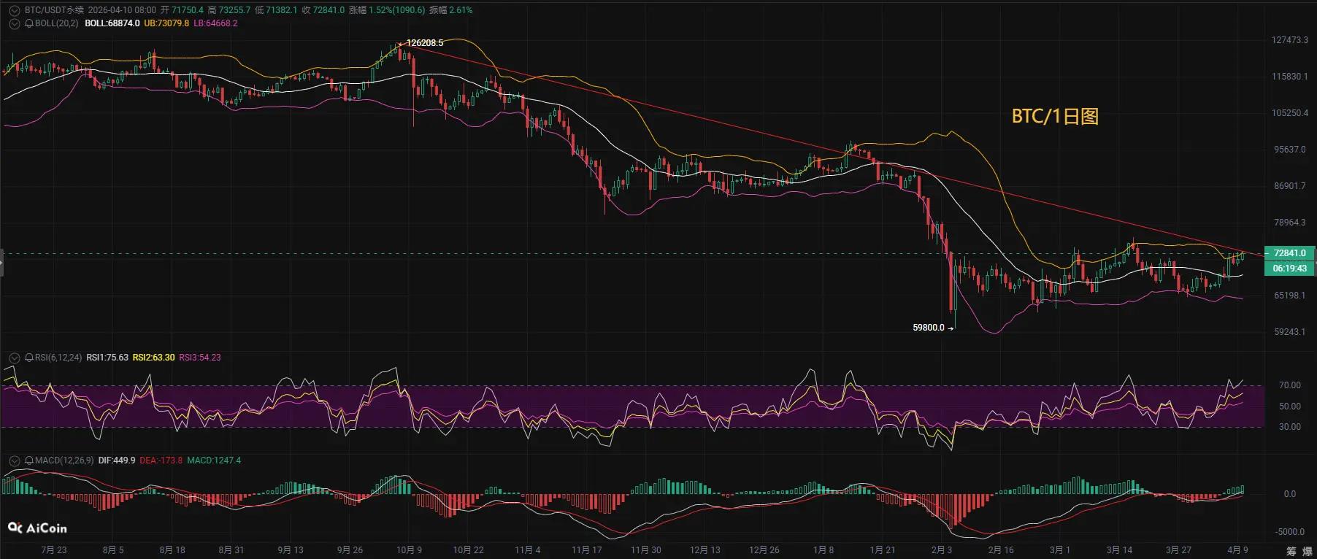The image size is (1317, 559).
Task: Click the MACD:1247.4 value
Action: (214, 460)
